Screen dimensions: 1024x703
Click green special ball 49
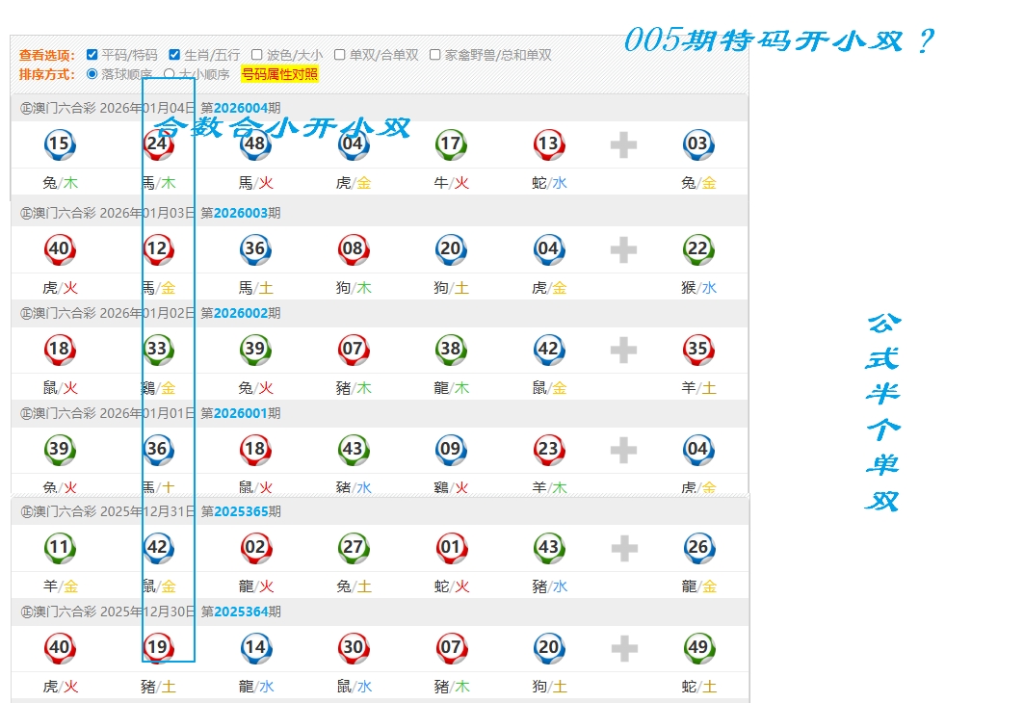point(697,648)
